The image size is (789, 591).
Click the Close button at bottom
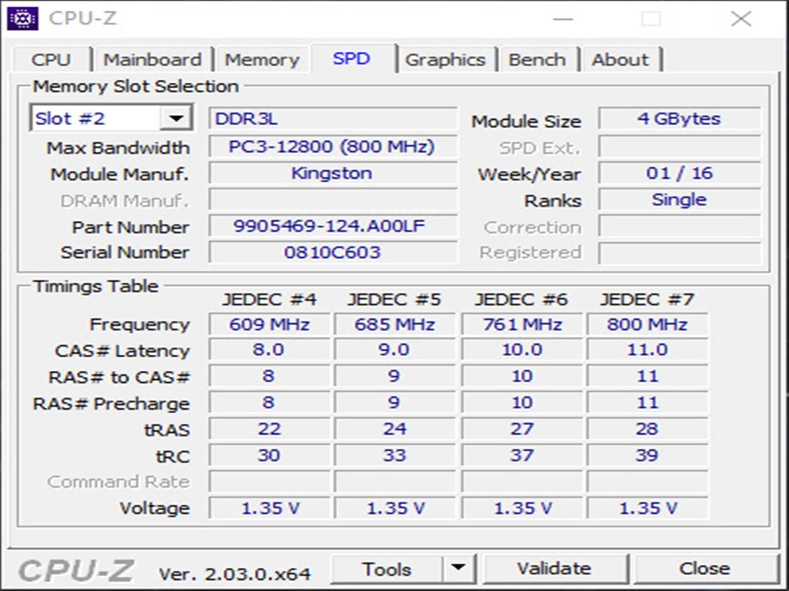705,569
